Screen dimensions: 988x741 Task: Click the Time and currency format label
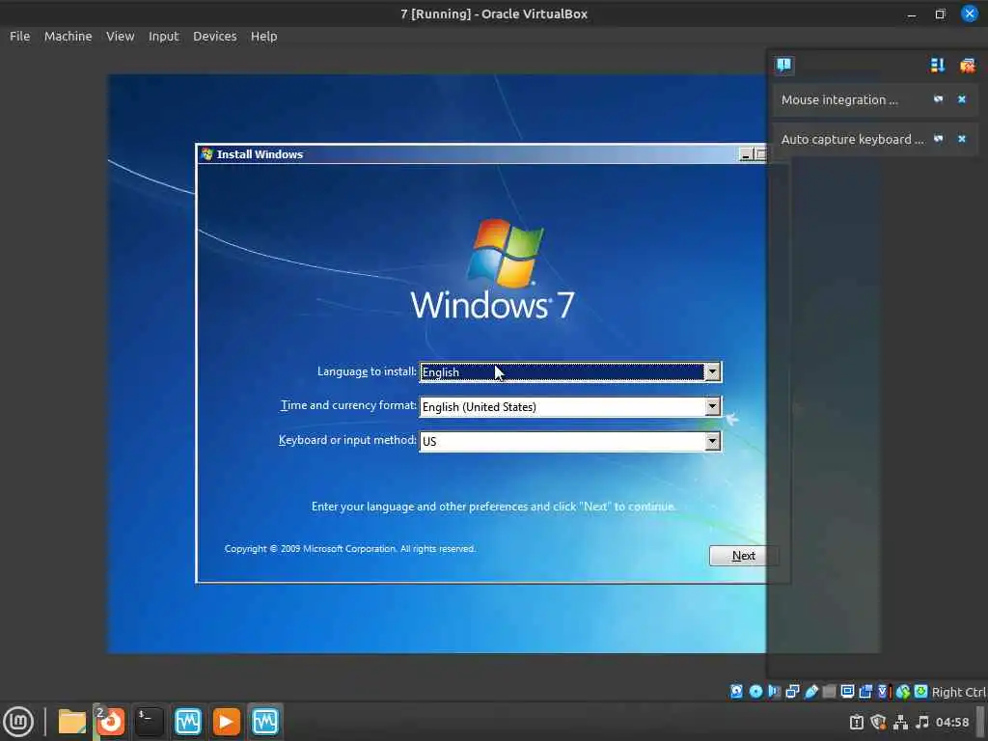[348, 405]
